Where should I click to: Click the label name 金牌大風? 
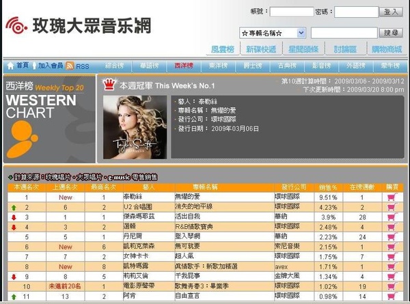pyautogui.click(x=287, y=276)
